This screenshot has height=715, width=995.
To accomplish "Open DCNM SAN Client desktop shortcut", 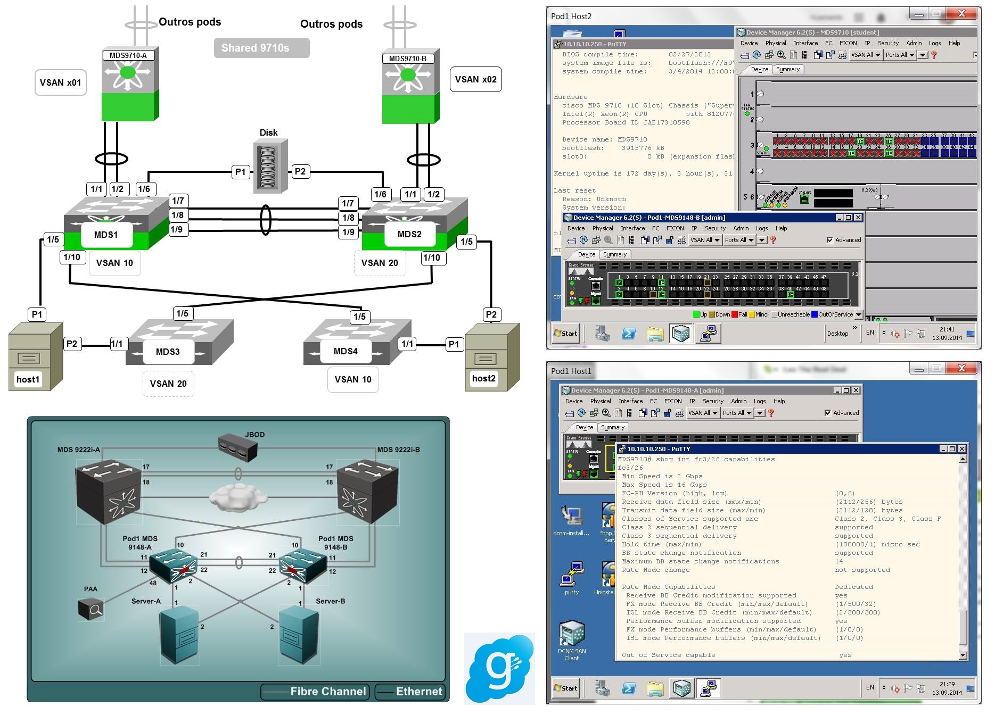I will (x=571, y=640).
